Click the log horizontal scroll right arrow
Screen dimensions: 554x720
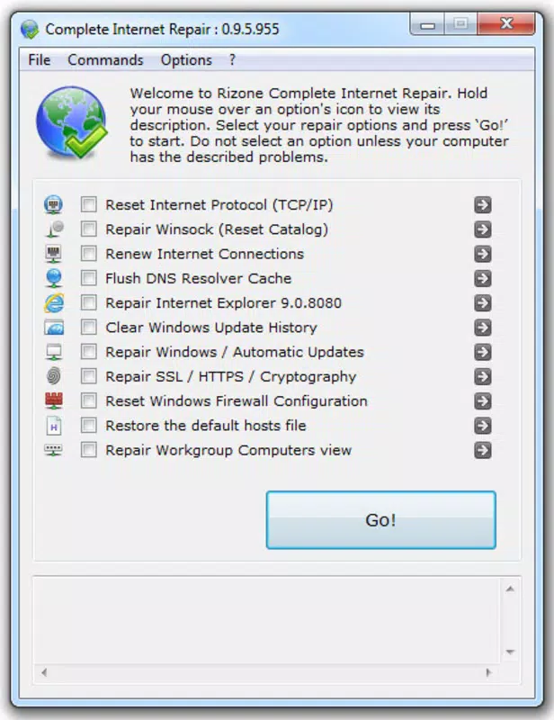pos(488,672)
